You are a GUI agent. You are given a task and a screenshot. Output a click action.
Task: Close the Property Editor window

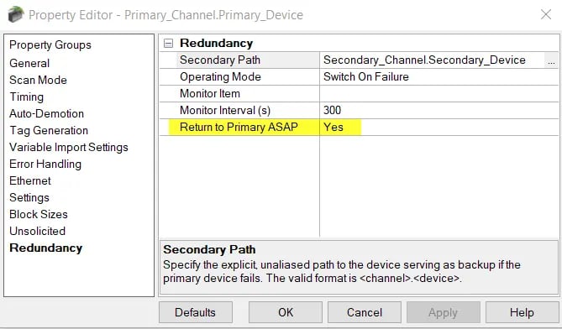(x=546, y=14)
